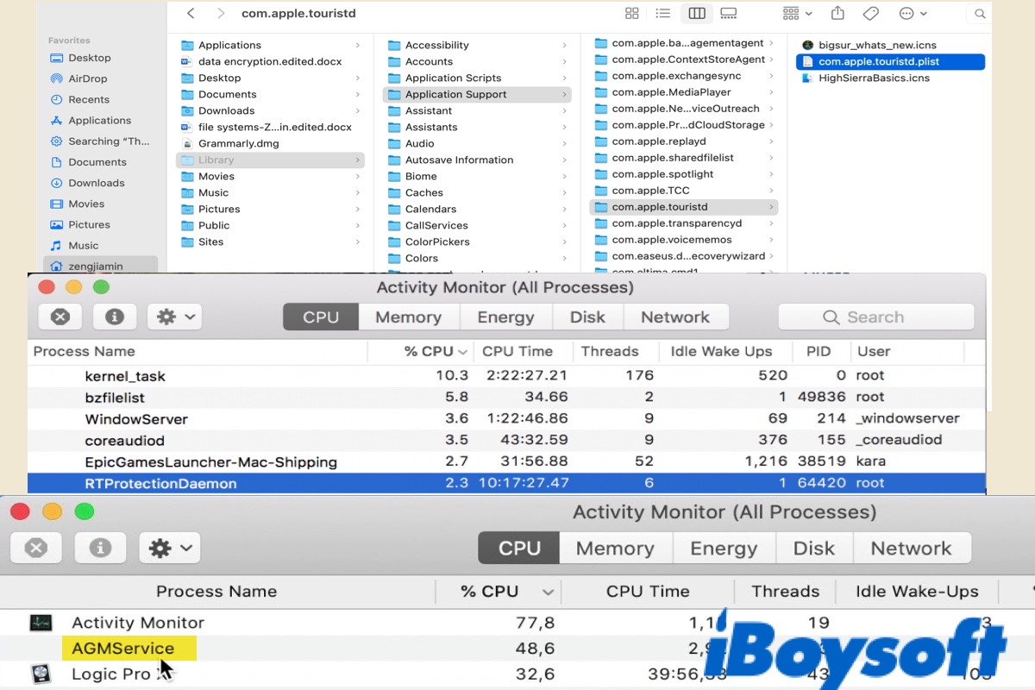Switch Finder to column view

coord(697,14)
